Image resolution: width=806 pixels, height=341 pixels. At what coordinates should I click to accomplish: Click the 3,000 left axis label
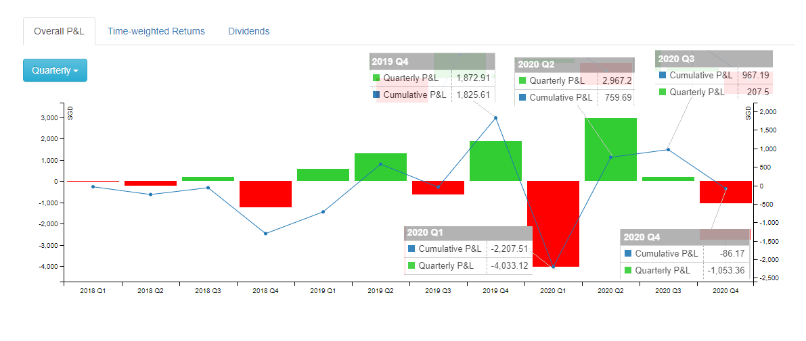click(50, 118)
